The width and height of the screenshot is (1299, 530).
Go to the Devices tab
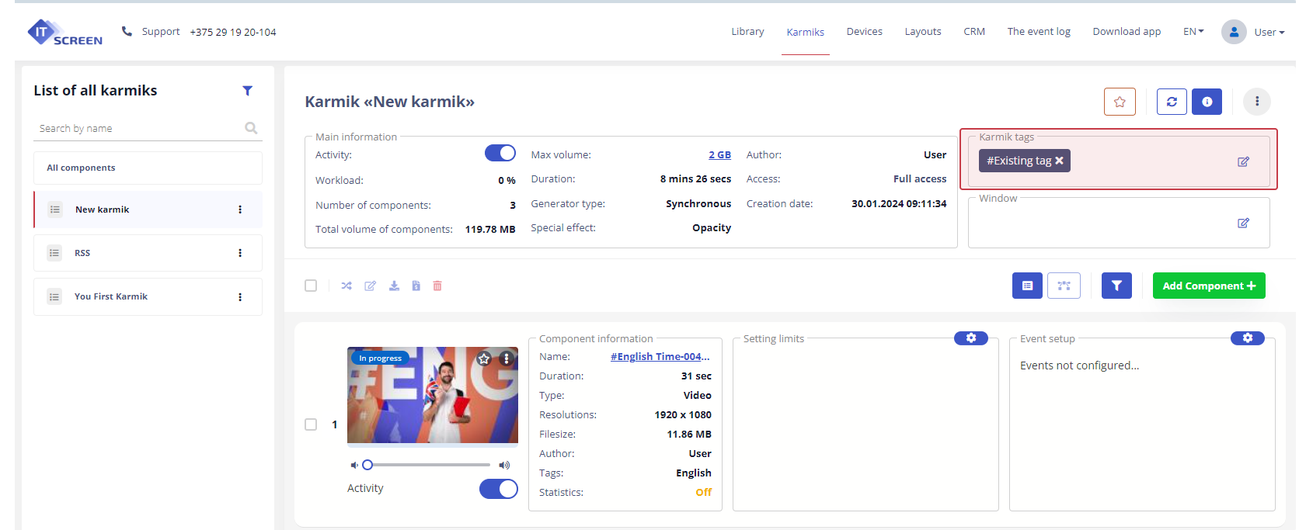click(x=864, y=32)
